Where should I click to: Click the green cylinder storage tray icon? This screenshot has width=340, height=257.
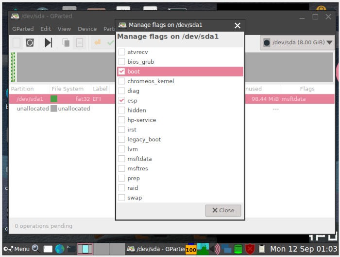238,249
